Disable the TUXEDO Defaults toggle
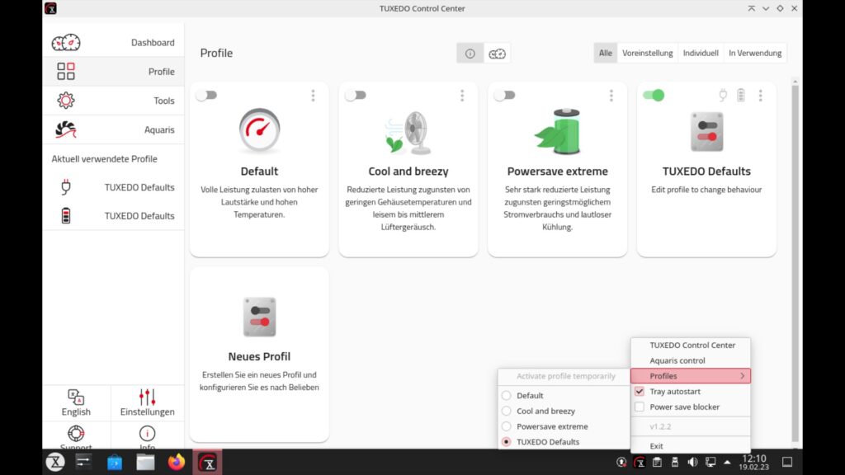The width and height of the screenshot is (845, 475). pos(654,96)
